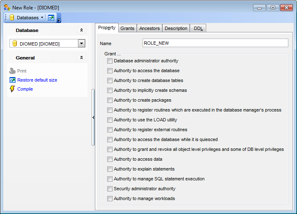Open the DDL tab
The image size is (297, 214).
click(x=198, y=28)
